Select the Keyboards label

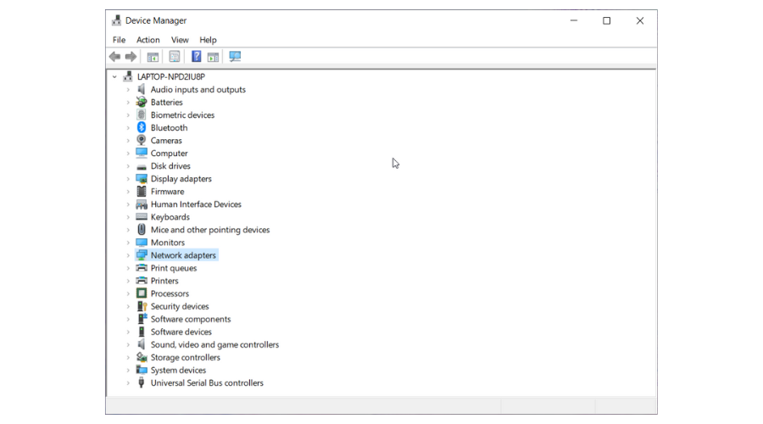pos(170,217)
